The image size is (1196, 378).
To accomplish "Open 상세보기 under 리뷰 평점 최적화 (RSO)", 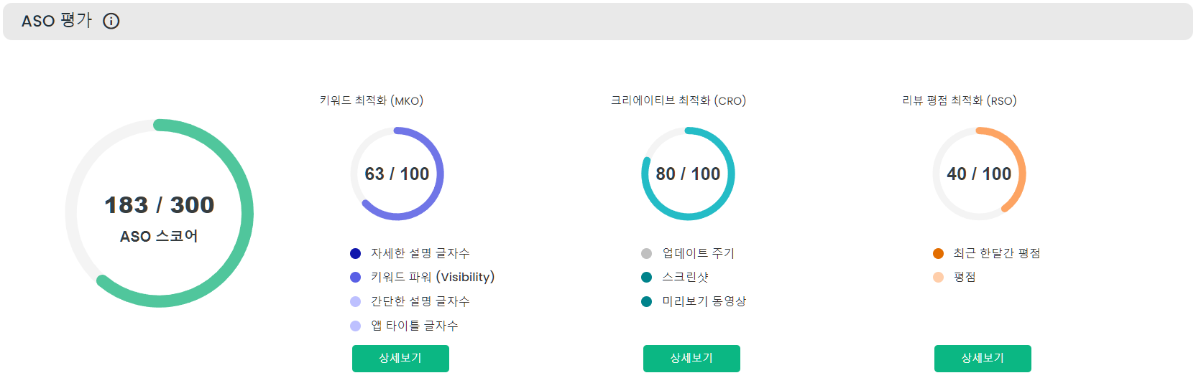I will click(x=983, y=359).
